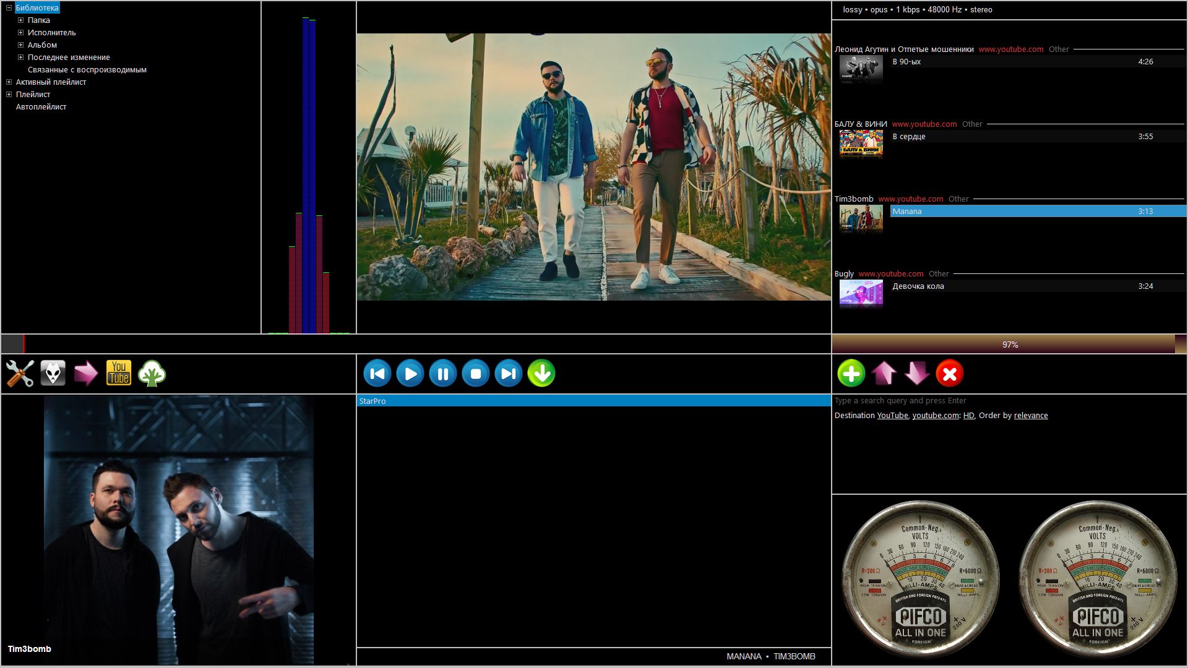Pause the current track

click(443, 374)
